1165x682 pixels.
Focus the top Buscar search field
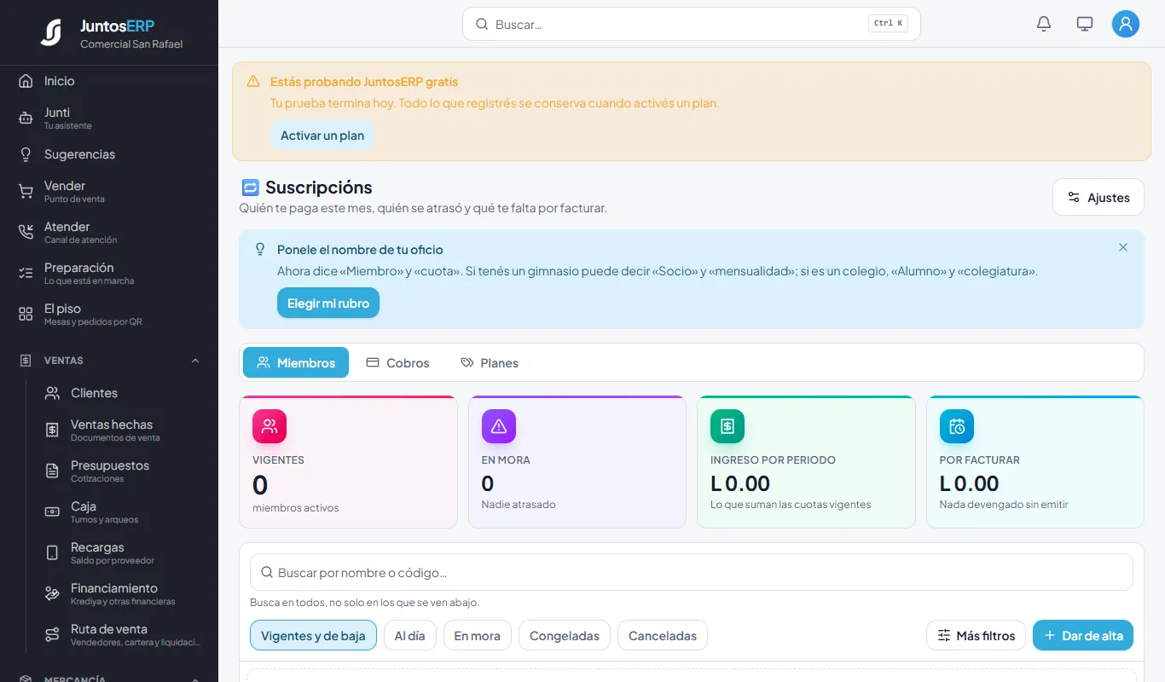coord(692,24)
